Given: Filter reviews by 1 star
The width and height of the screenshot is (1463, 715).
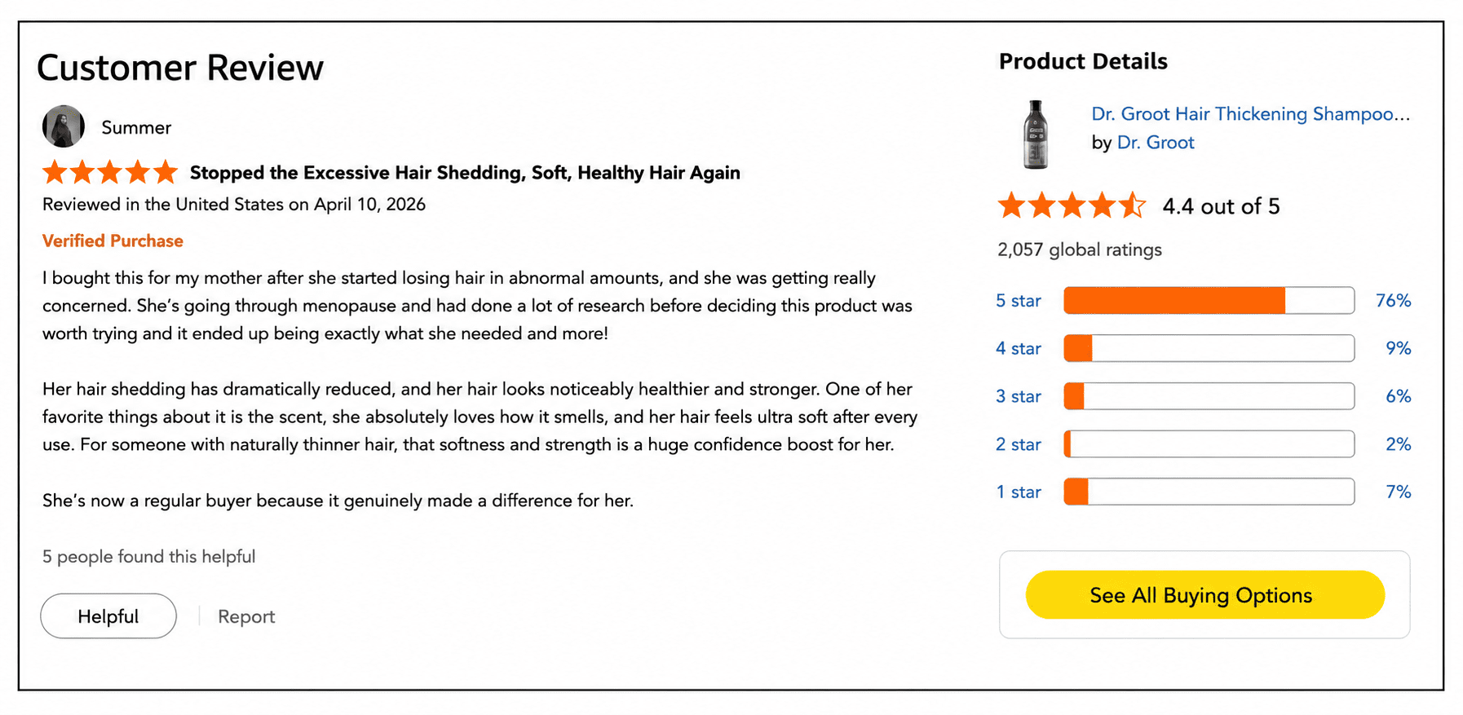Looking at the screenshot, I should (1019, 492).
